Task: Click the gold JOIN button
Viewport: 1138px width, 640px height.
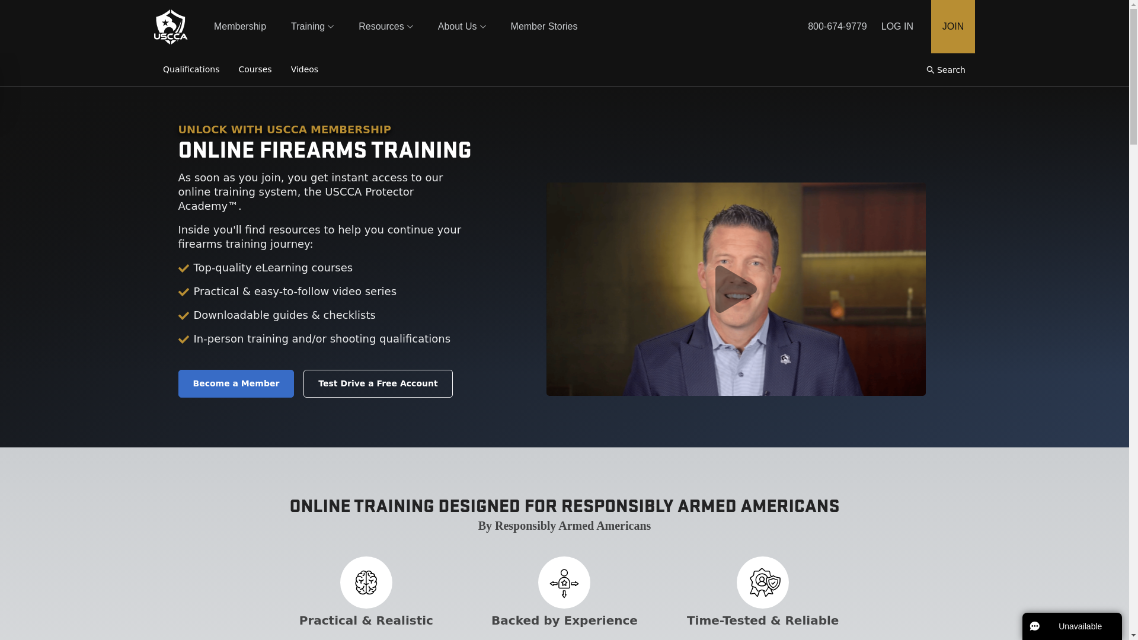Action: pyautogui.click(x=952, y=27)
